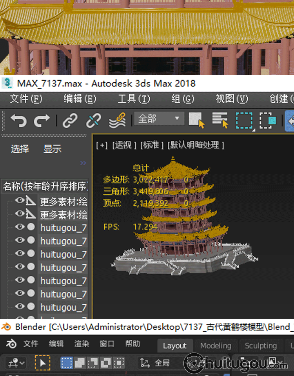Click the Blender logo menu icon

(x=11, y=344)
